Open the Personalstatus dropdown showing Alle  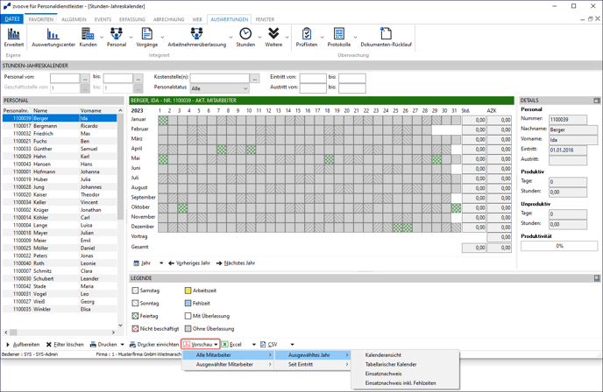pos(220,88)
